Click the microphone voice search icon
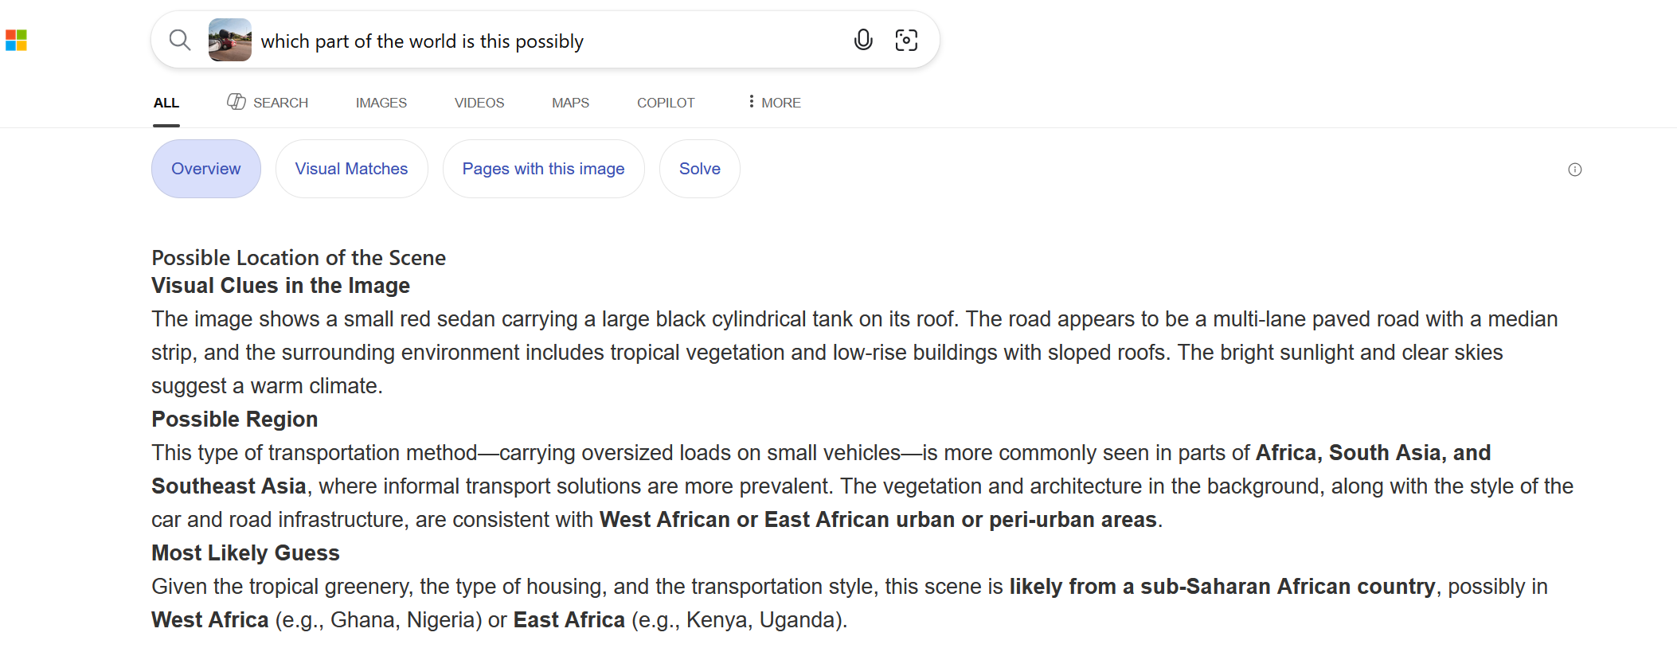The height and width of the screenshot is (648, 1677). point(863,40)
